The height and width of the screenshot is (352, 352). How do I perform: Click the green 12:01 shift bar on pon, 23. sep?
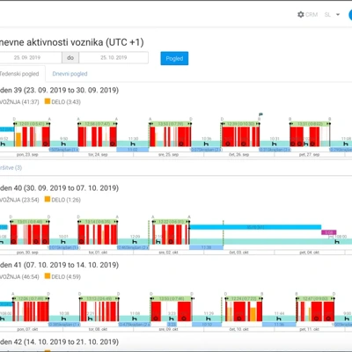(32, 124)
